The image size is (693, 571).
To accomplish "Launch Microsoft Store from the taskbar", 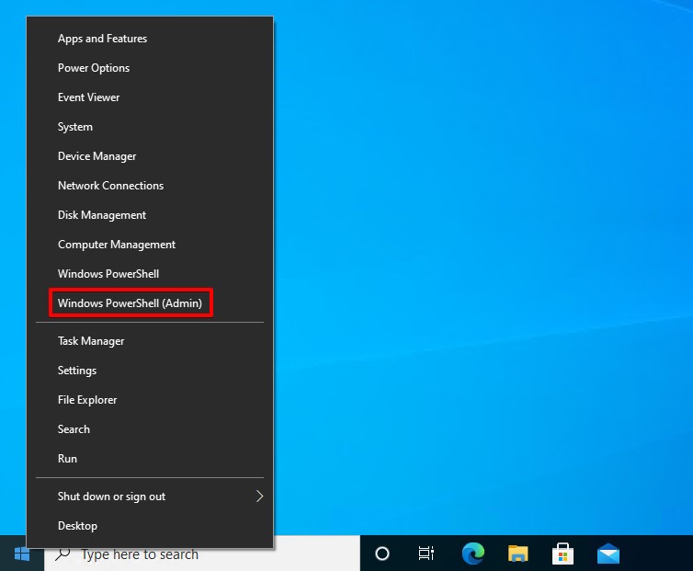I will point(562,554).
